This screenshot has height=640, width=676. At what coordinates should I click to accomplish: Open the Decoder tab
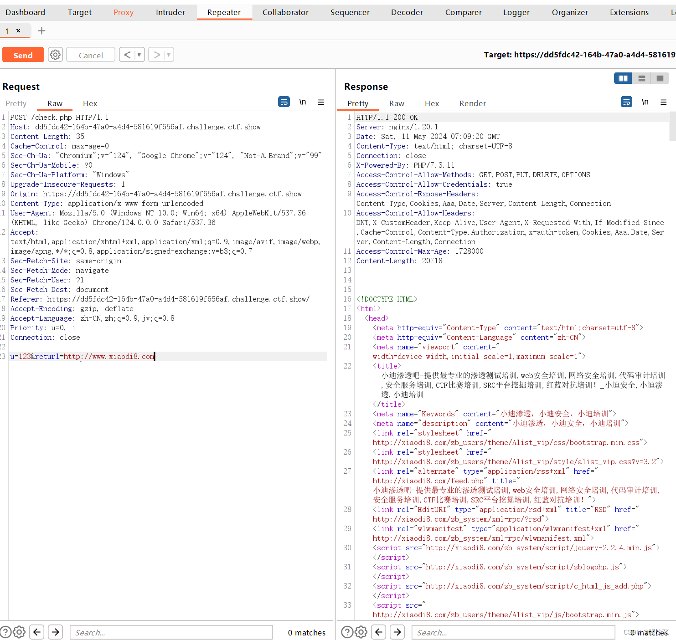(407, 12)
